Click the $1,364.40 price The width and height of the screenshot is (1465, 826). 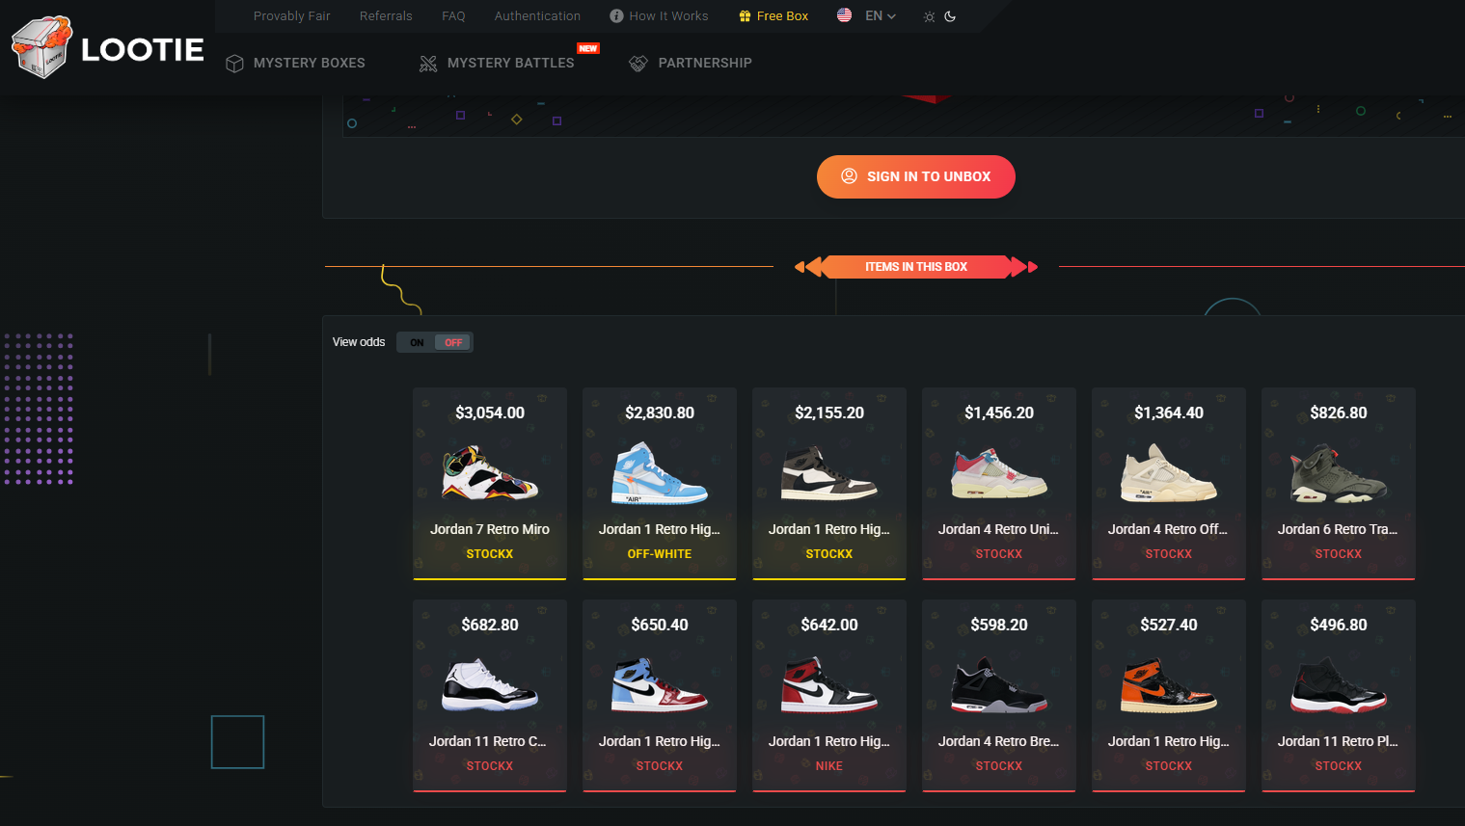pos(1169,413)
